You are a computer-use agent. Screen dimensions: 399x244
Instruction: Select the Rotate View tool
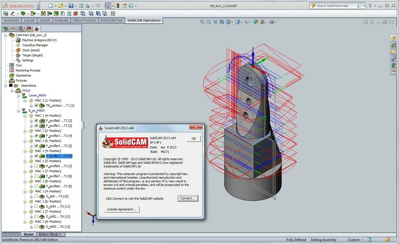pos(215,22)
